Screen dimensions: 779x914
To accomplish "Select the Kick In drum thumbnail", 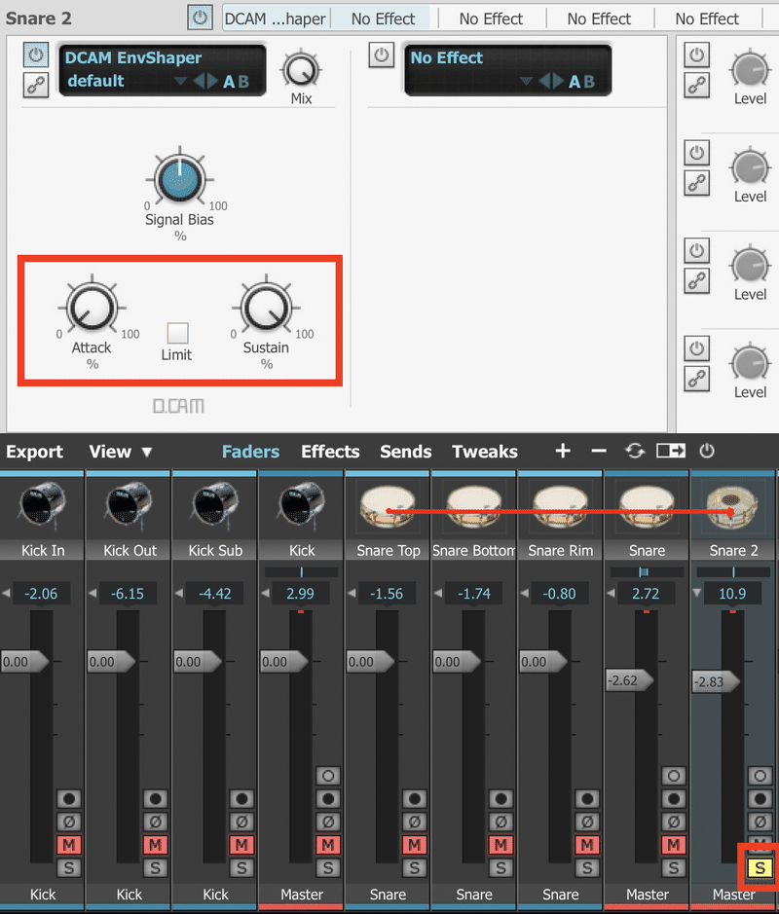I will pyautogui.click(x=43, y=506).
